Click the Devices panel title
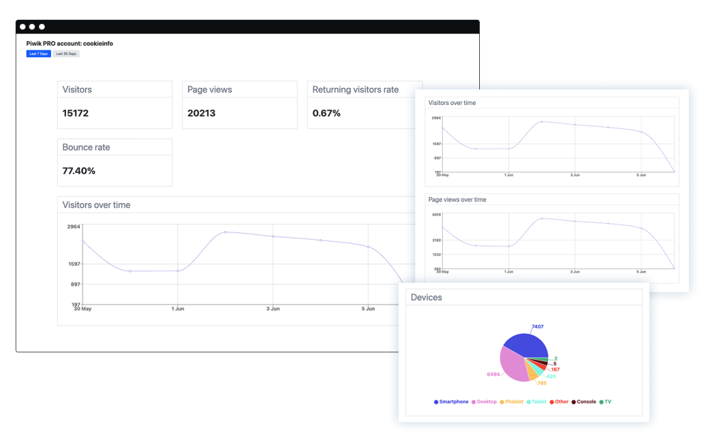The image size is (704, 447). pos(426,297)
